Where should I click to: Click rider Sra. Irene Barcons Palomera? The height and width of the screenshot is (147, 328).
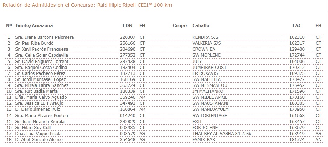pyautogui.click(x=45, y=37)
